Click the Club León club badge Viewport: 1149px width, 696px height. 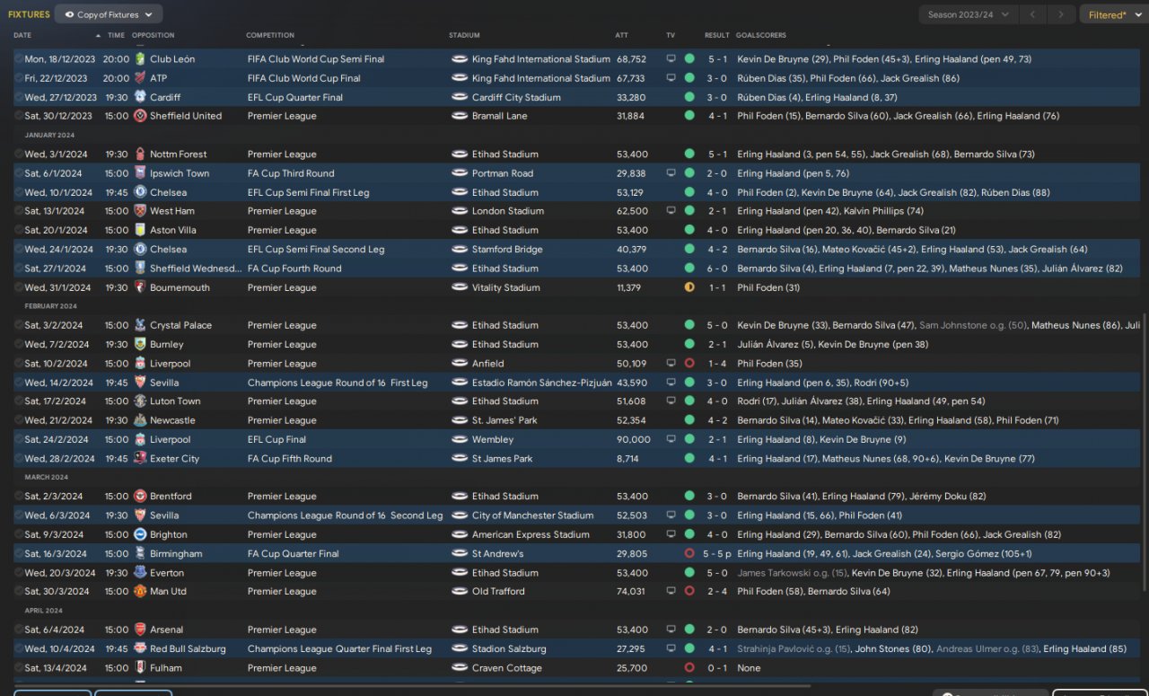[140, 59]
